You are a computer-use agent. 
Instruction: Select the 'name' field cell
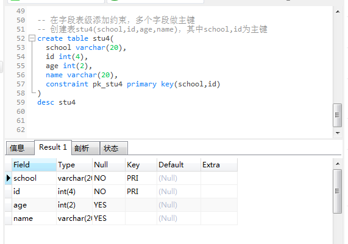pos(34,218)
